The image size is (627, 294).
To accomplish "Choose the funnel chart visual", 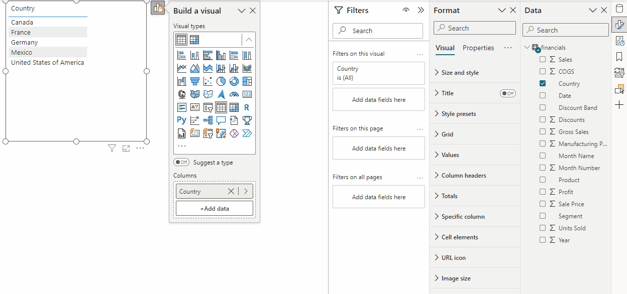I will point(195,81).
